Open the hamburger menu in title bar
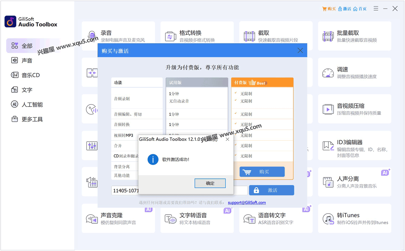 coord(376,9)
